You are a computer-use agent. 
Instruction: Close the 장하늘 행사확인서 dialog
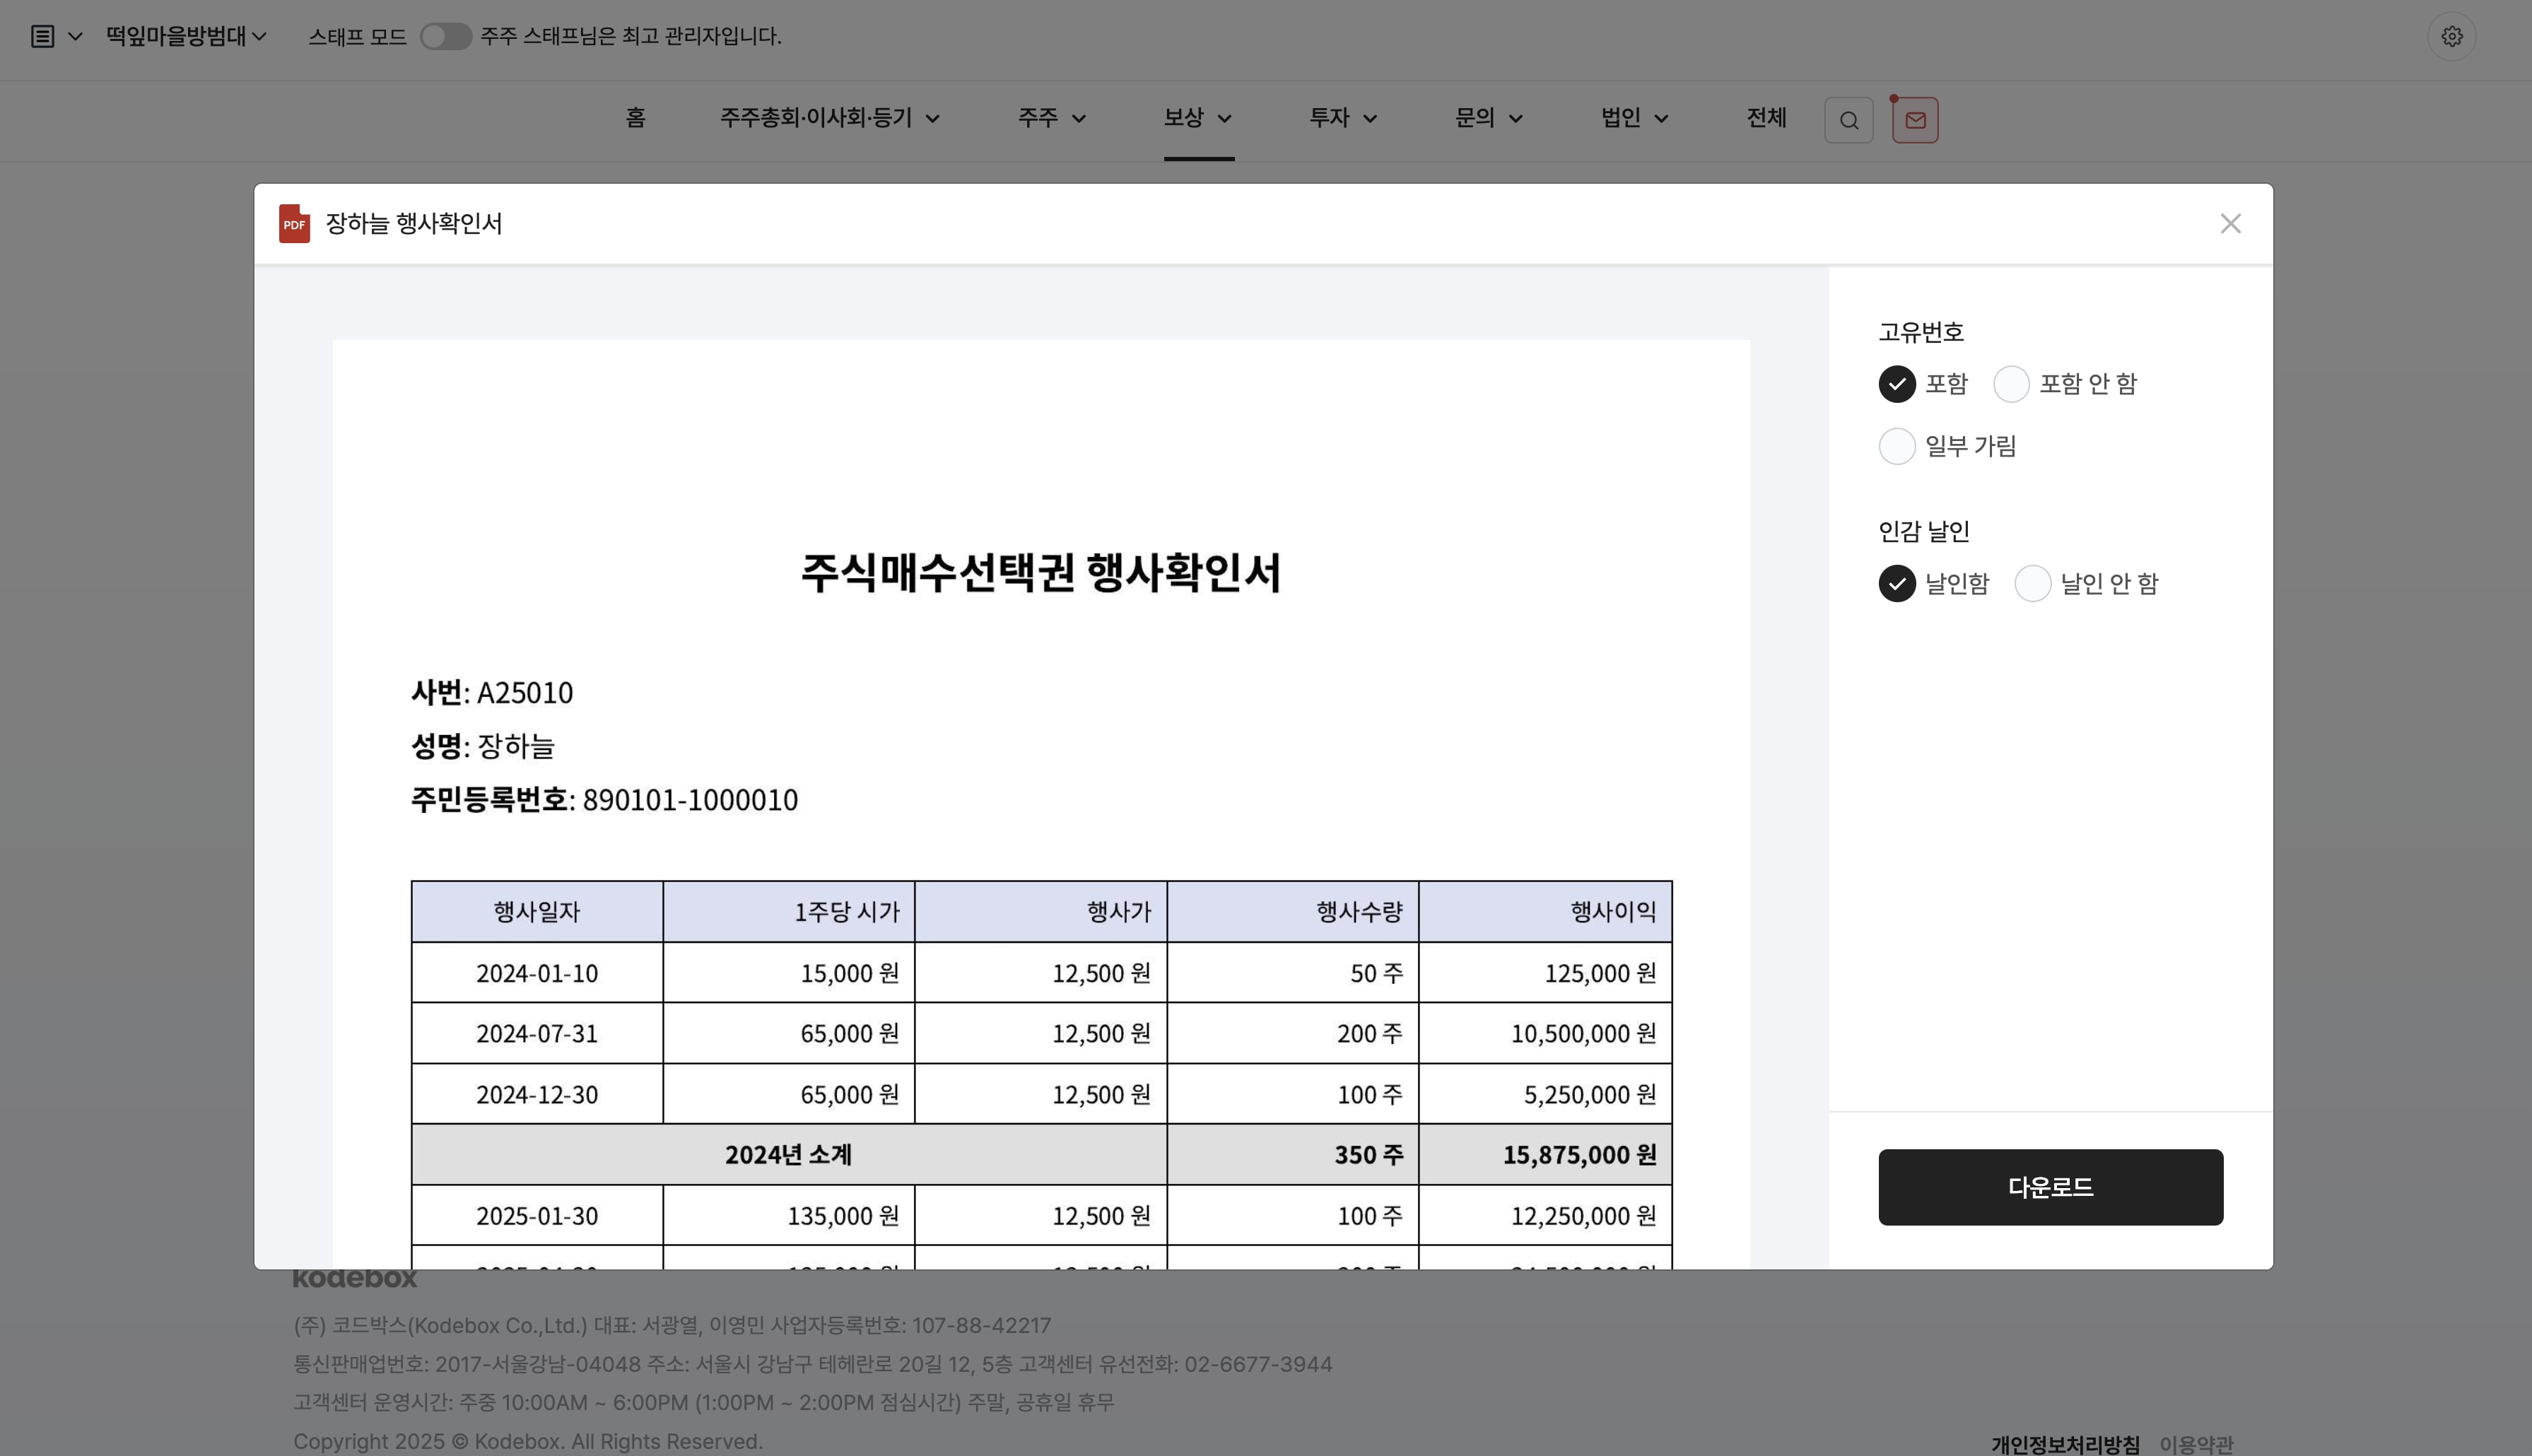coord(2230,224)
